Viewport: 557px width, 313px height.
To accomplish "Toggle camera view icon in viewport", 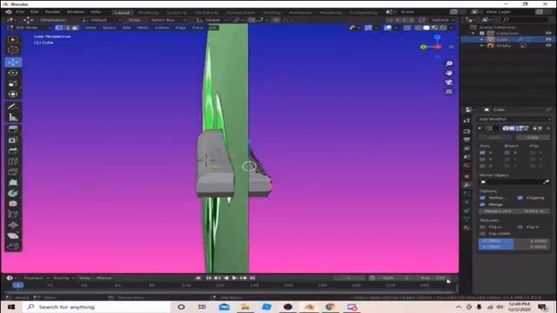I will click(449, 83).
